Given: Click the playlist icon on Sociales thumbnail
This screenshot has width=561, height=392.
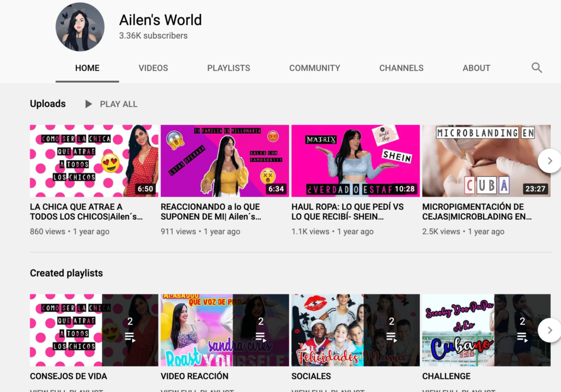Looking at the screenshot, I should 392,337.
